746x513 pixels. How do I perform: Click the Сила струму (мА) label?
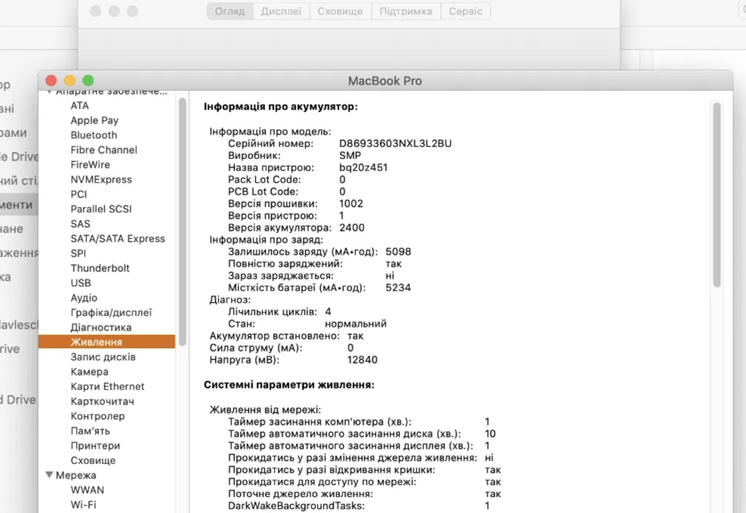(256, 348)
